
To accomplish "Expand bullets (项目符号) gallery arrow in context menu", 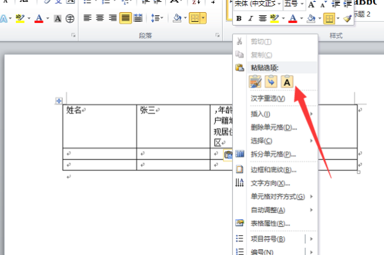I will tap(311, 239).
